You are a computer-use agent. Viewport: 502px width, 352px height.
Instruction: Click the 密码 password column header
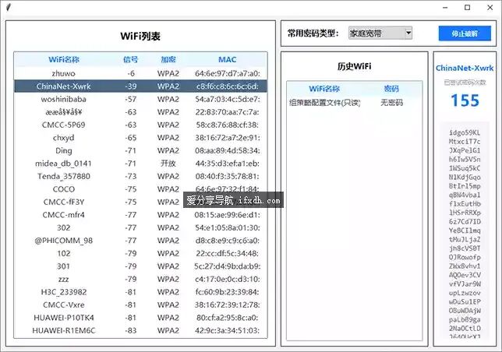391,89
